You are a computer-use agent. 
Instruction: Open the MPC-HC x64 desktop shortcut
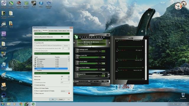point(4,24)
